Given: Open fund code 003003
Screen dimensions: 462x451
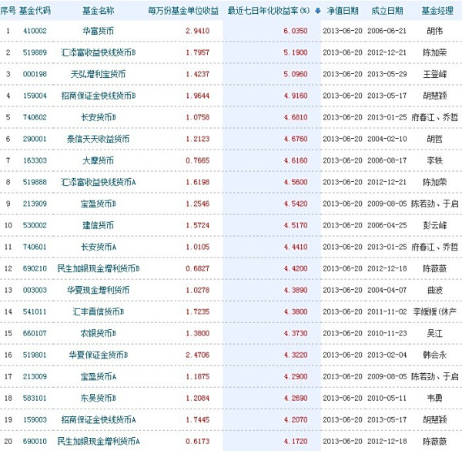Looking at the screenshot, I should (35, 290).
